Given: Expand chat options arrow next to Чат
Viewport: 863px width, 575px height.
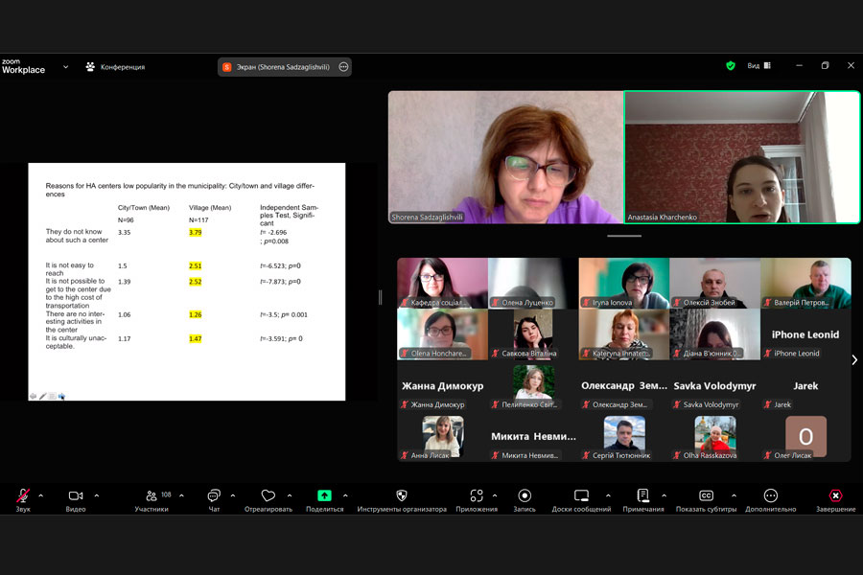Looking at the screenshot, I should 233,495.
